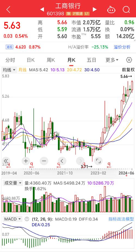Tap the 2021-10 date label

pyautogui.click(x=65, y=173)
